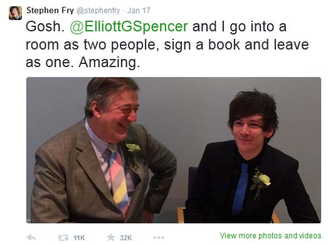Click the green boutonniere on the tweed jacket
The height and width of the screenshot is (244, 328).
pyautogui.click(x=133, y=150)
